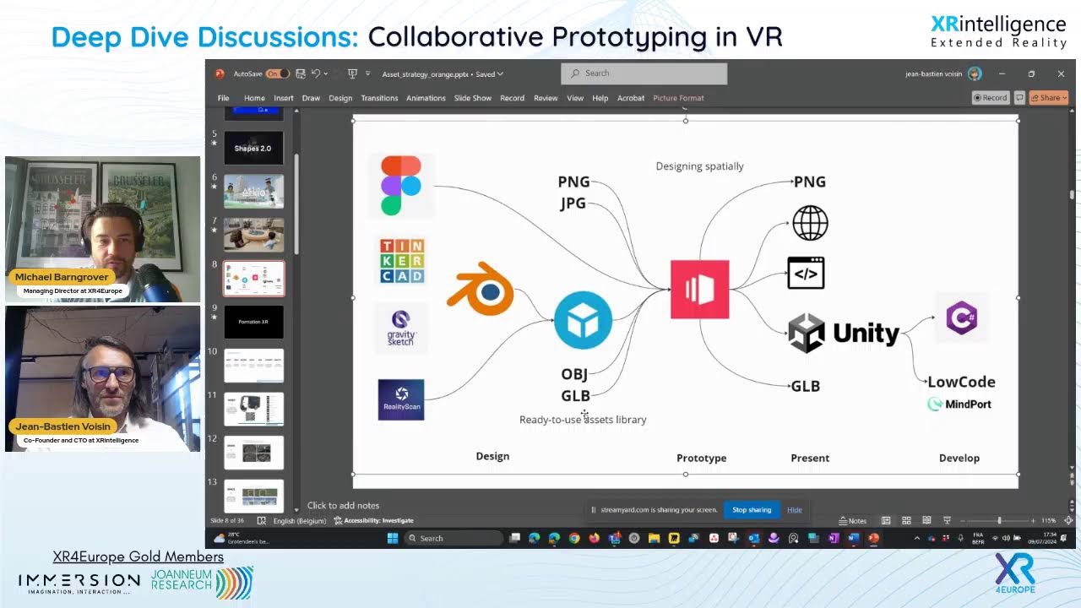Click the Unity logo on slide
The width and height of the screenshot is (1081, 608).
click(x=844, y=333)
